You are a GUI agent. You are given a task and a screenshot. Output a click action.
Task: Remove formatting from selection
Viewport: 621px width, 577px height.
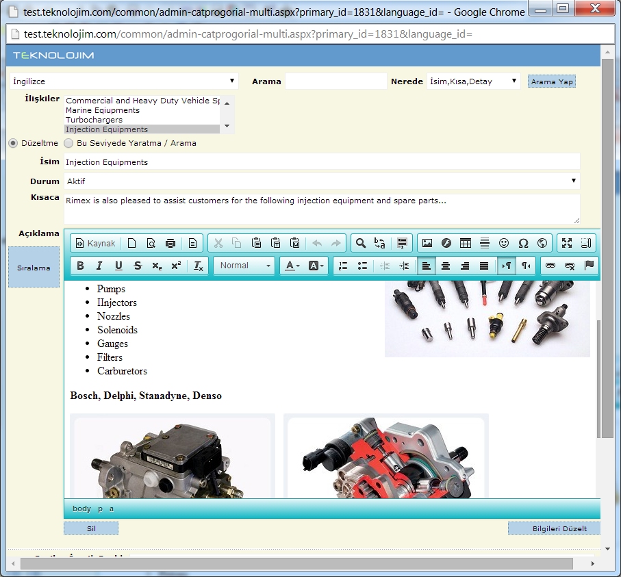[x=199, y=266]
